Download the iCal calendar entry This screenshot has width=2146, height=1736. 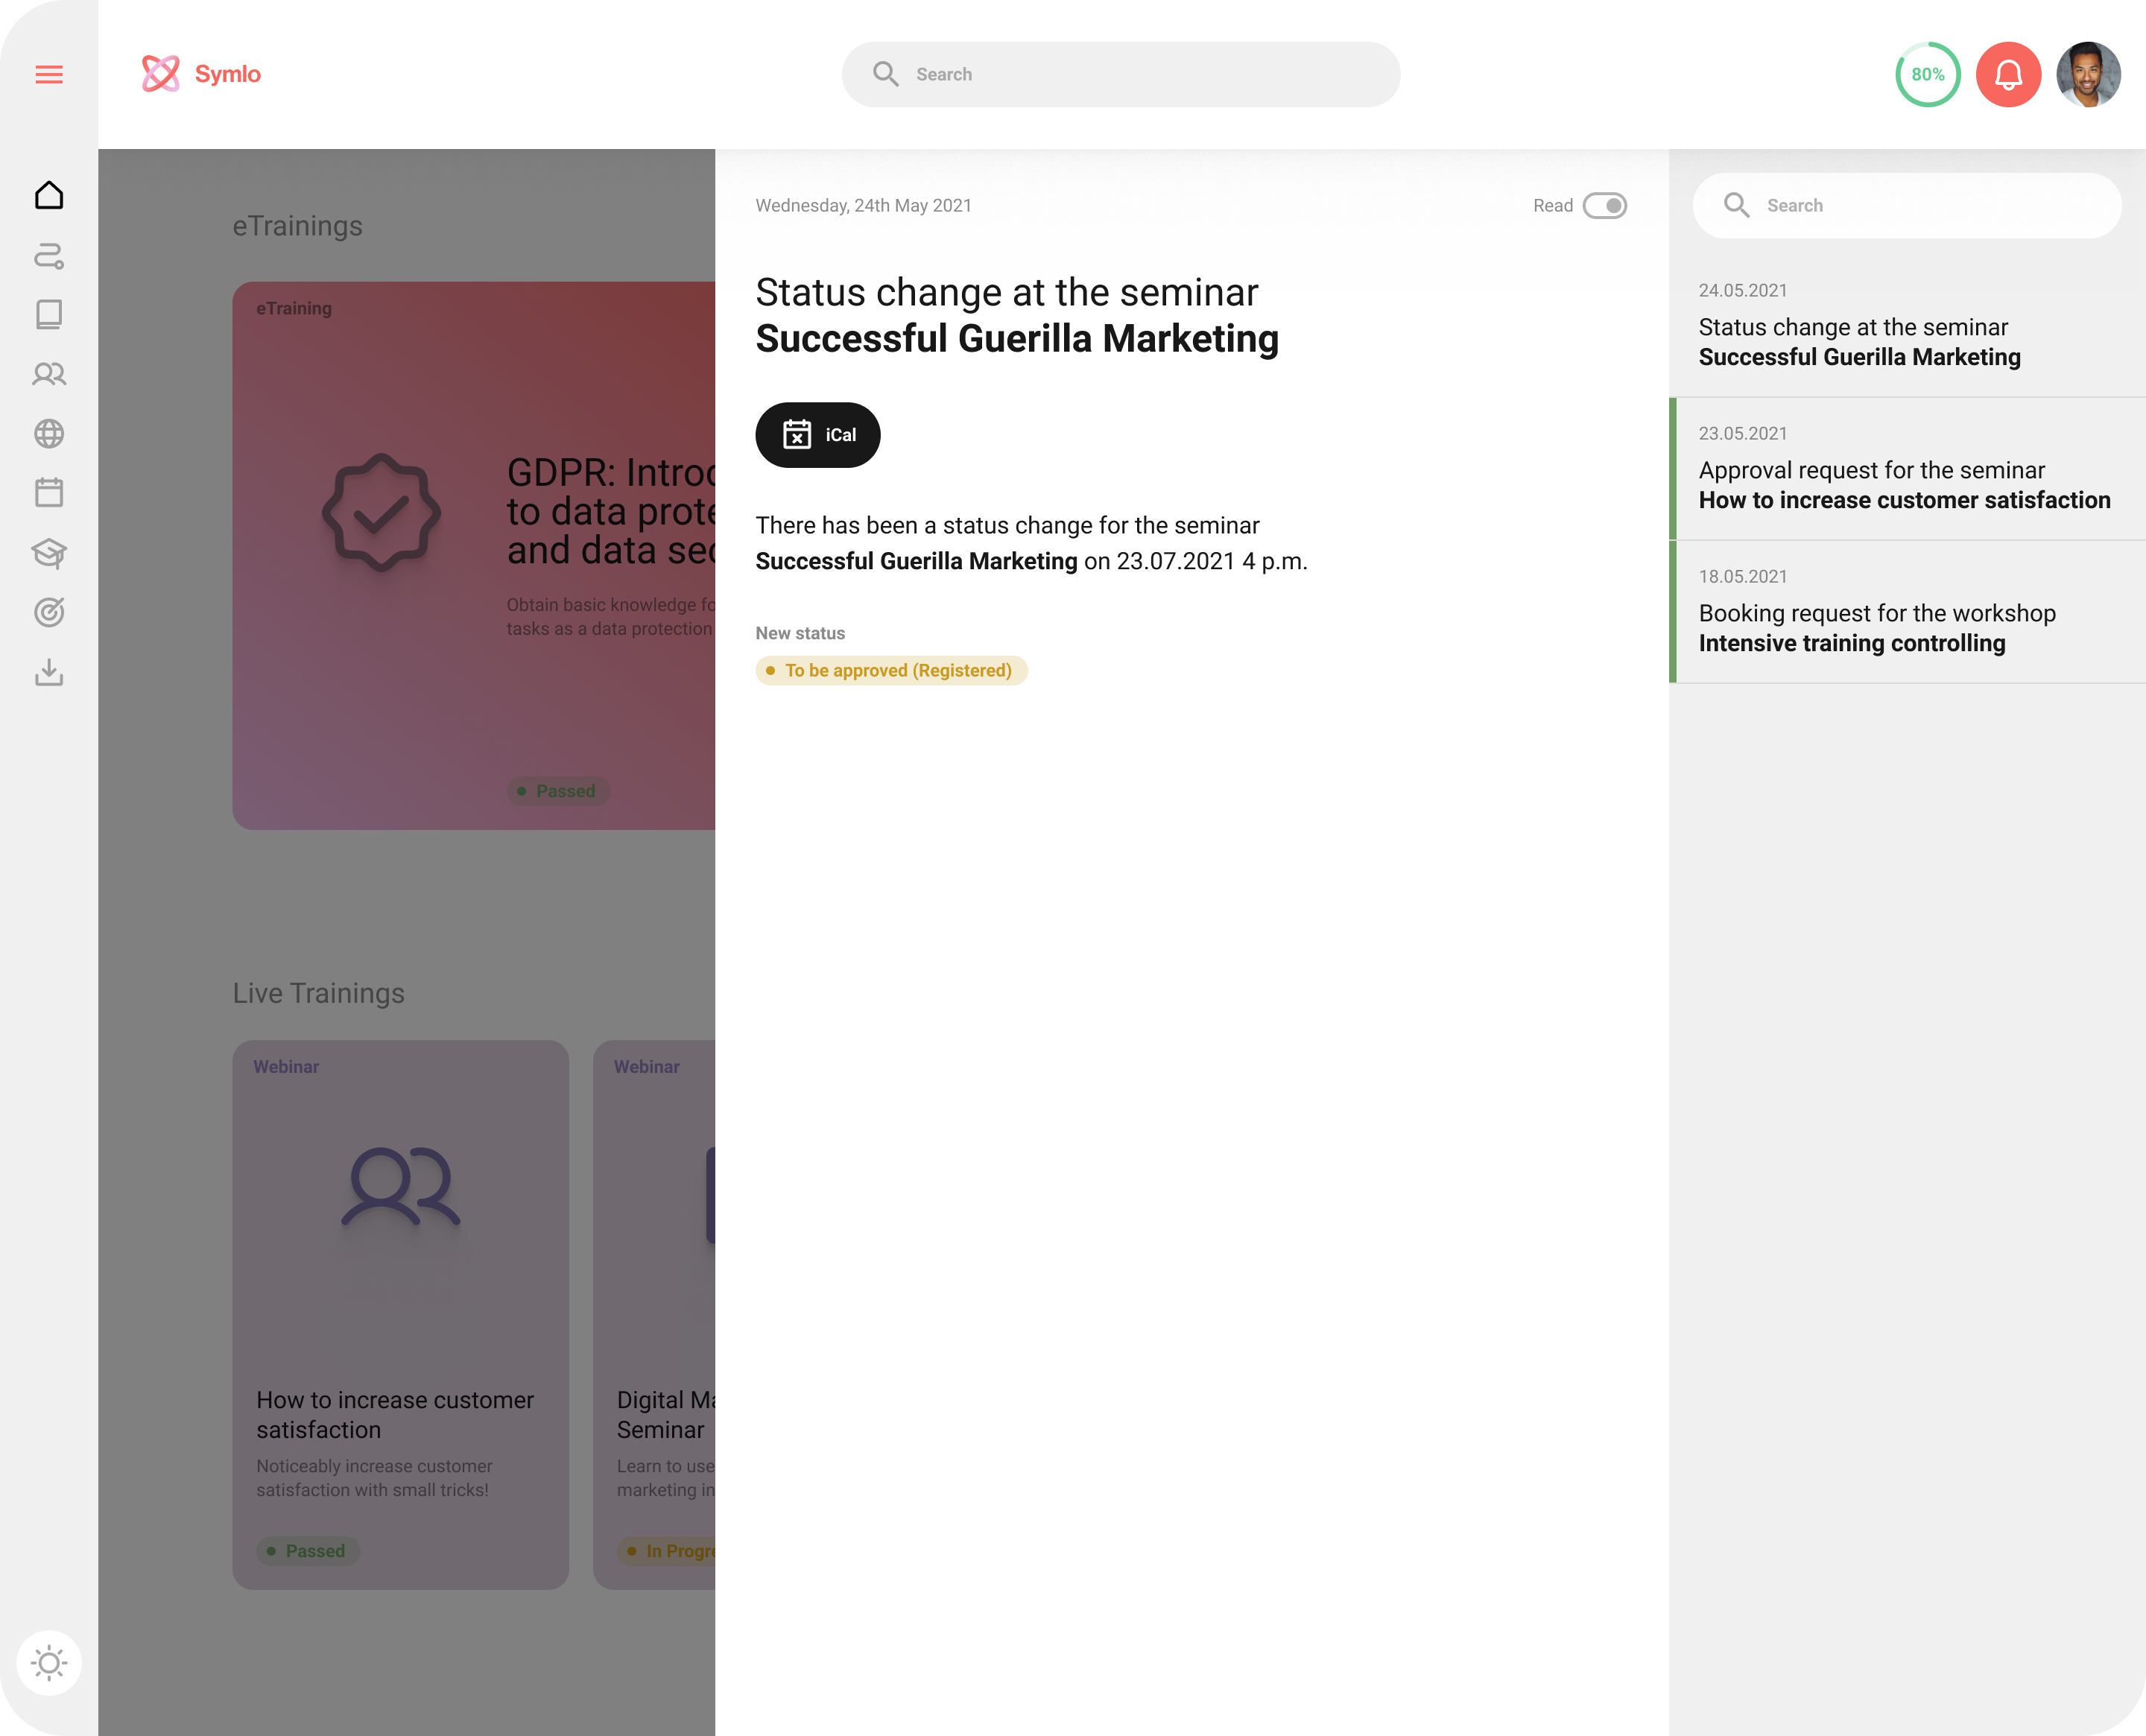(x=817, y=434)
